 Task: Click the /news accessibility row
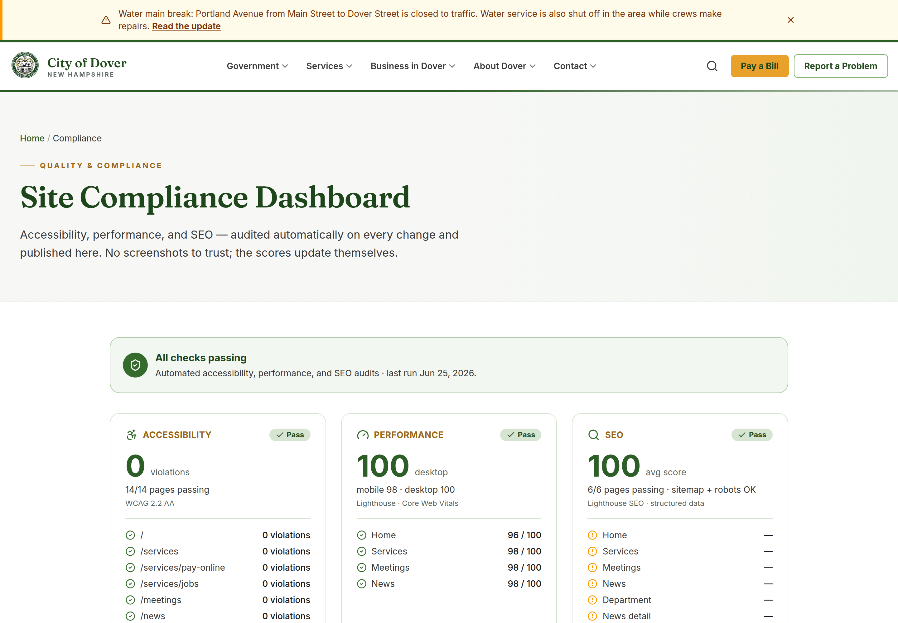pos(218,616)
